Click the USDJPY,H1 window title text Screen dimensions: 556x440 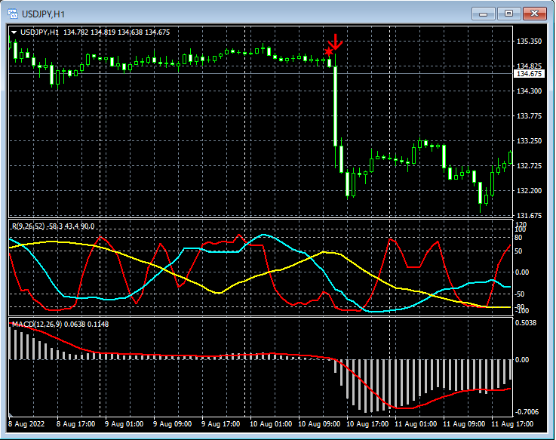pyautogui.click(x=43, y=14)
